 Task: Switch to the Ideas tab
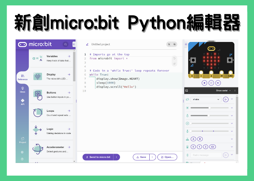click(x=23, y=90)
